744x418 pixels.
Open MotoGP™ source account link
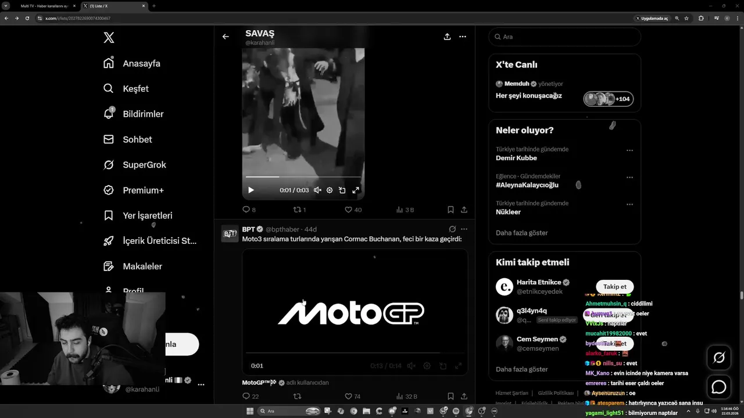point(259,383)
